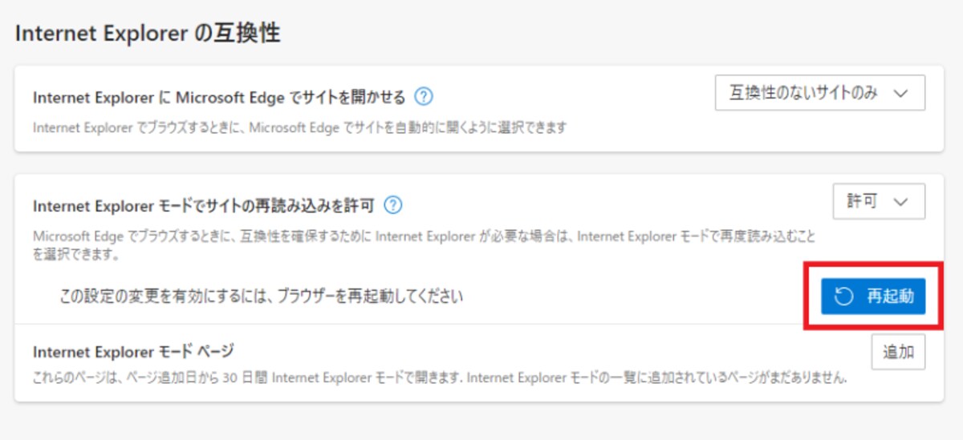
Task: Open the 許可 dropdown for IE mode reload
Action: [879, 201]
